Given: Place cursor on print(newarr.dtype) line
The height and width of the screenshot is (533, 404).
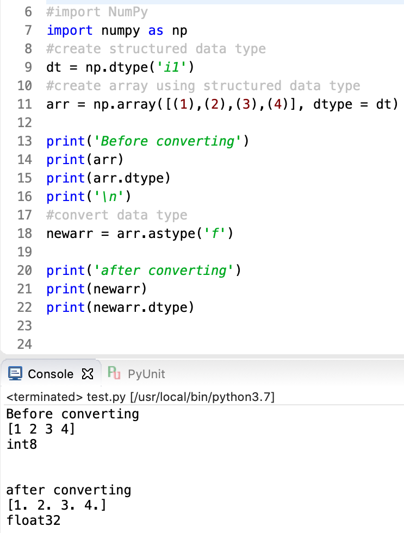Looking at the screenshot, I should coord(120,308).
